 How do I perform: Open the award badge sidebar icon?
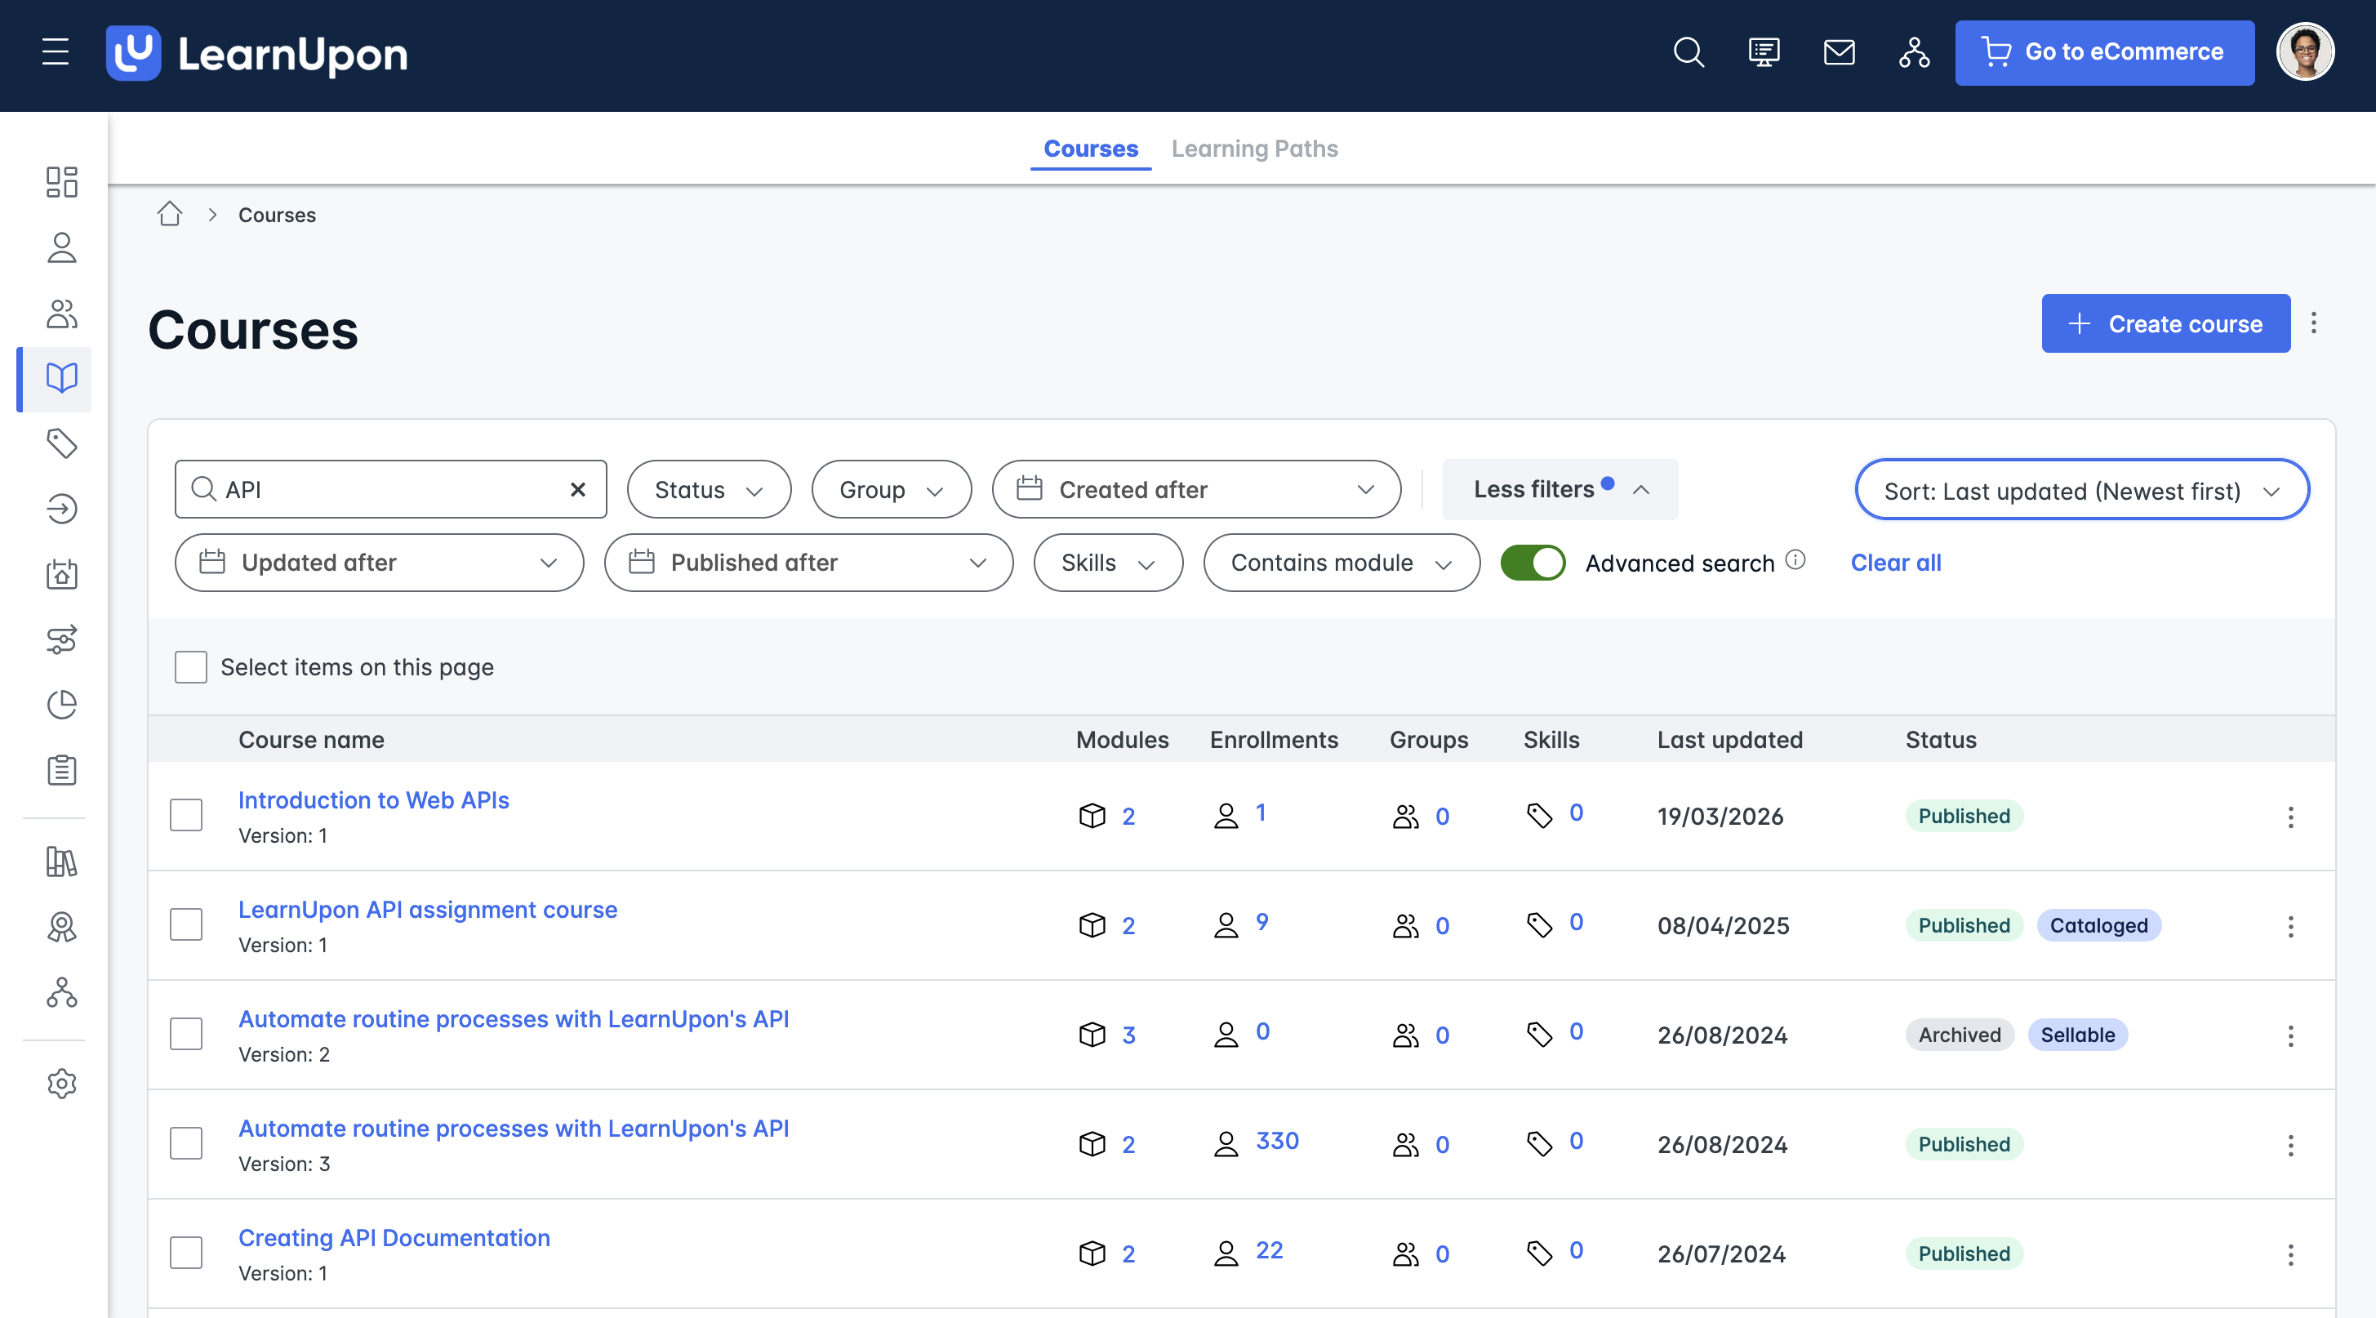point(62,927)
